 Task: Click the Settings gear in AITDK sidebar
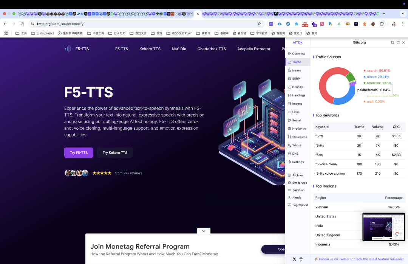point(289,162)
